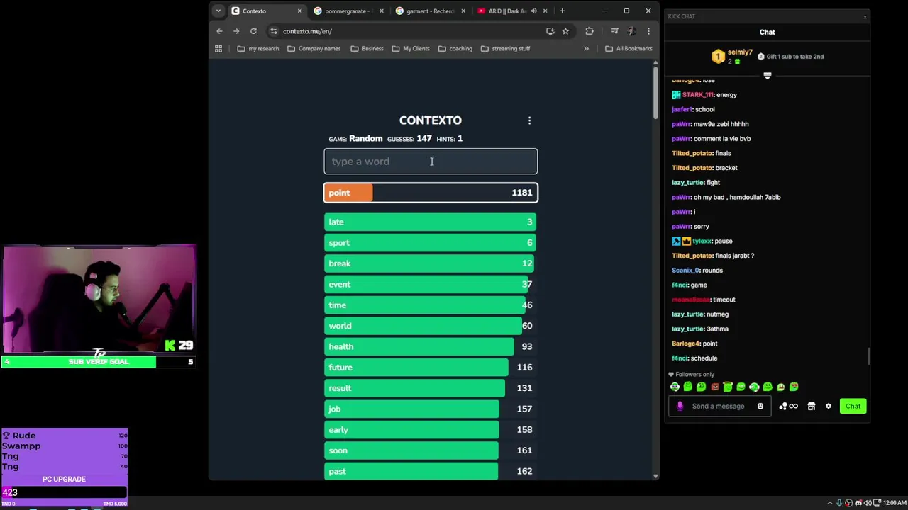
Task: Open the Contexto three-dot game menu
Action: coord(529,120)
